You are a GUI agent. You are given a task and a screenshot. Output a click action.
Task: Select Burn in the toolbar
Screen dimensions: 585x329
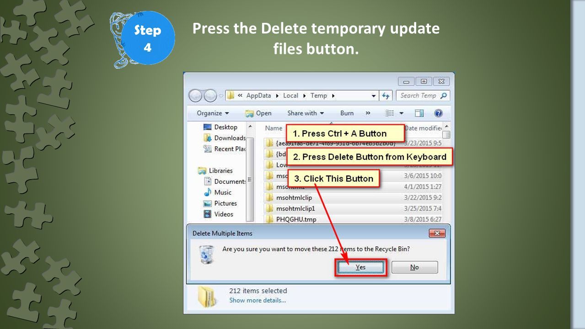tap(347, 113)
